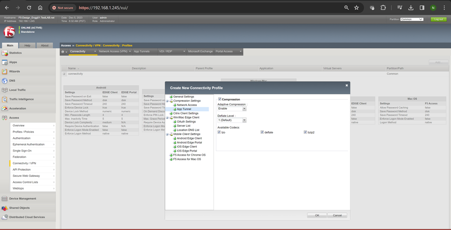
Task: Click the settings gear in the Access toolbar
Action: click(x=63, y=52)
